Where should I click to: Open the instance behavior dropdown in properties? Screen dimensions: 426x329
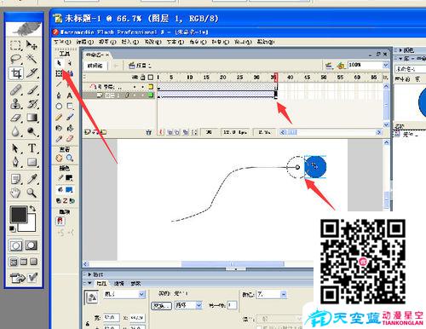124,294
